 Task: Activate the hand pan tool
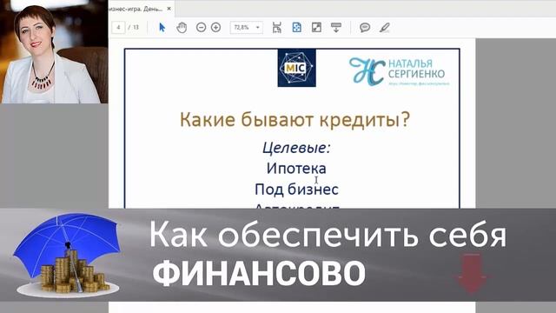click(182, 27)
